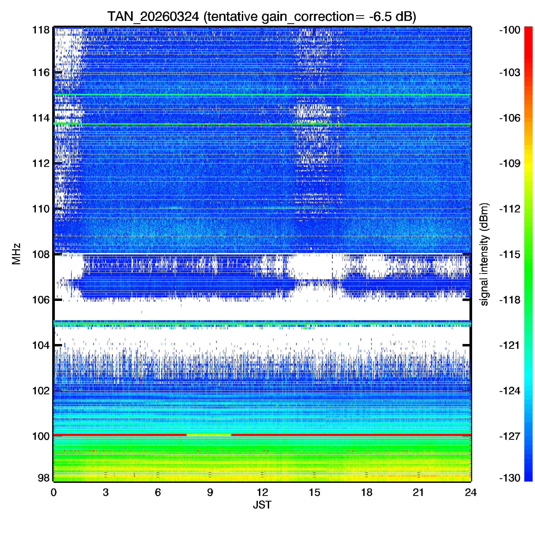Viewport: 535px width, 535px height.
Task: Click the -100 colorbar scale label
Action: point(510,30)
